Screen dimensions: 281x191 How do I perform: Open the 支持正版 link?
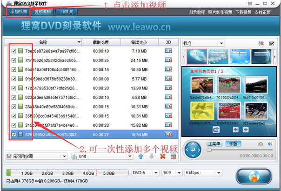(262, 12)
